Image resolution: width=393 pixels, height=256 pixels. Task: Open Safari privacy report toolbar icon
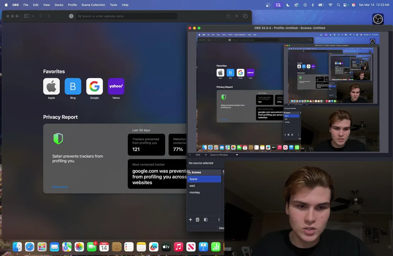(x=71, y=16)
